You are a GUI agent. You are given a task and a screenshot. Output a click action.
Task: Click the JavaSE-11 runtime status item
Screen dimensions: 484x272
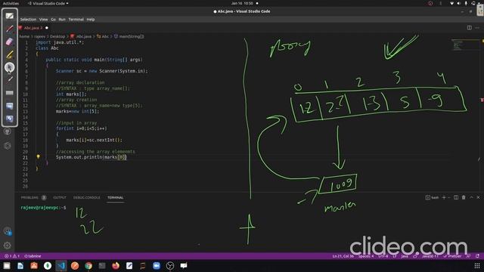pos(430,256)
